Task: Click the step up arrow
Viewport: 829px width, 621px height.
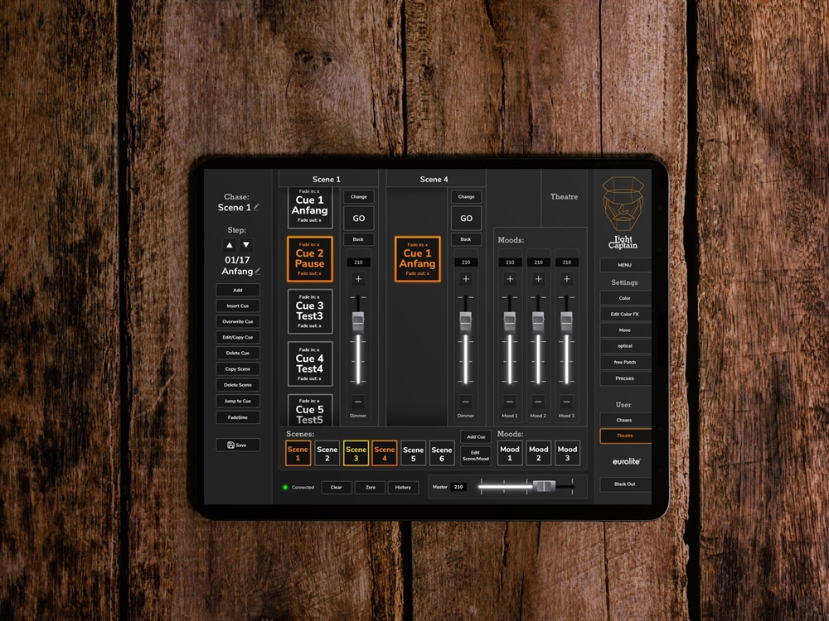Action: (230, 245)
